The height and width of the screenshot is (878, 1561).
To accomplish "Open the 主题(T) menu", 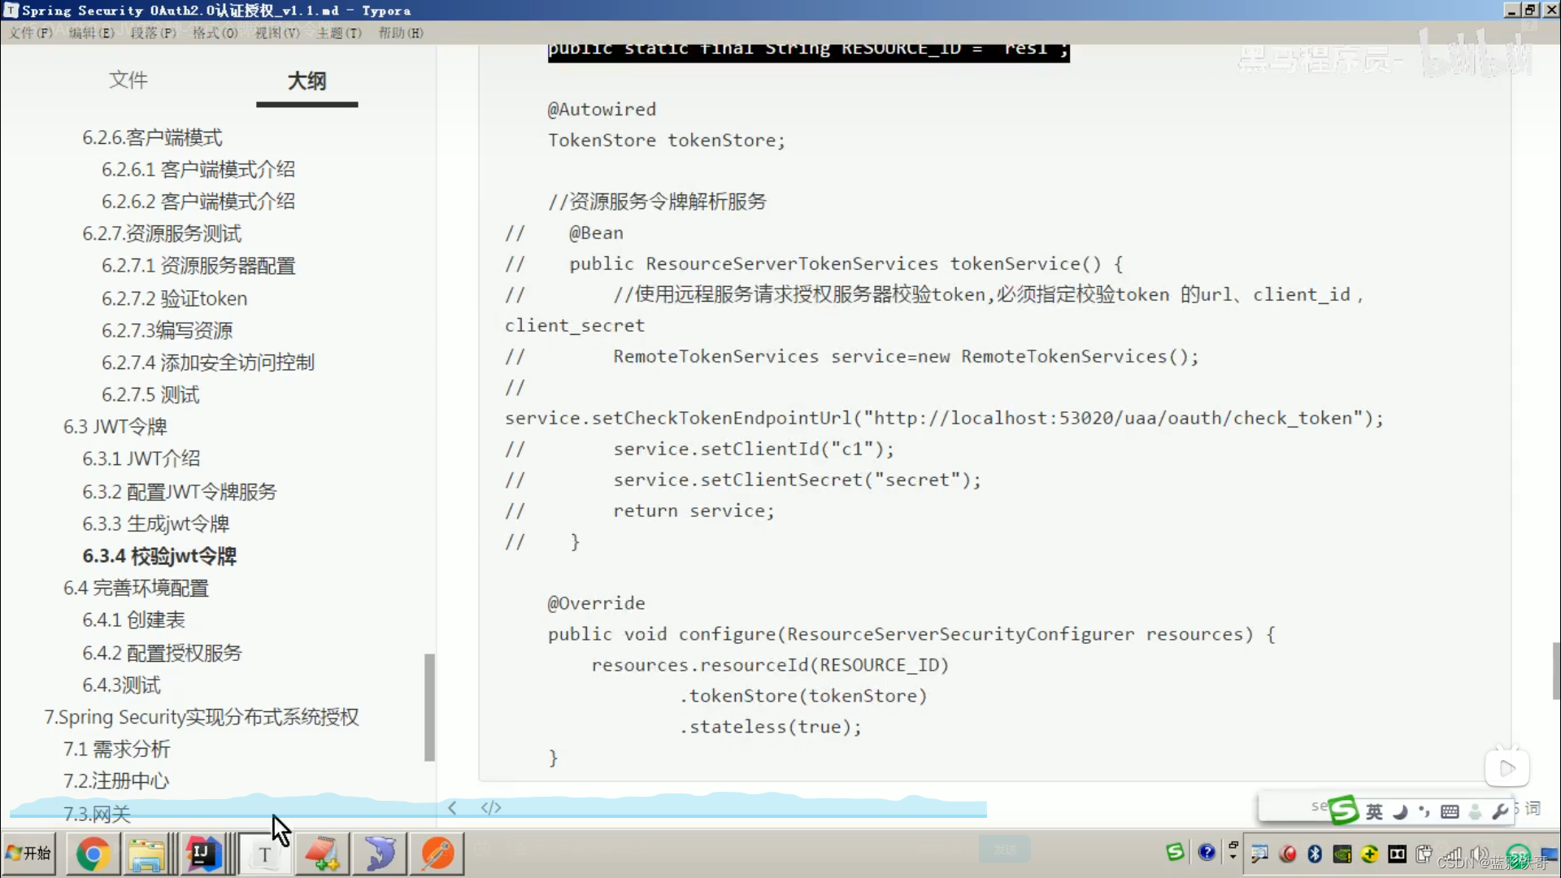I will [339, 33].
